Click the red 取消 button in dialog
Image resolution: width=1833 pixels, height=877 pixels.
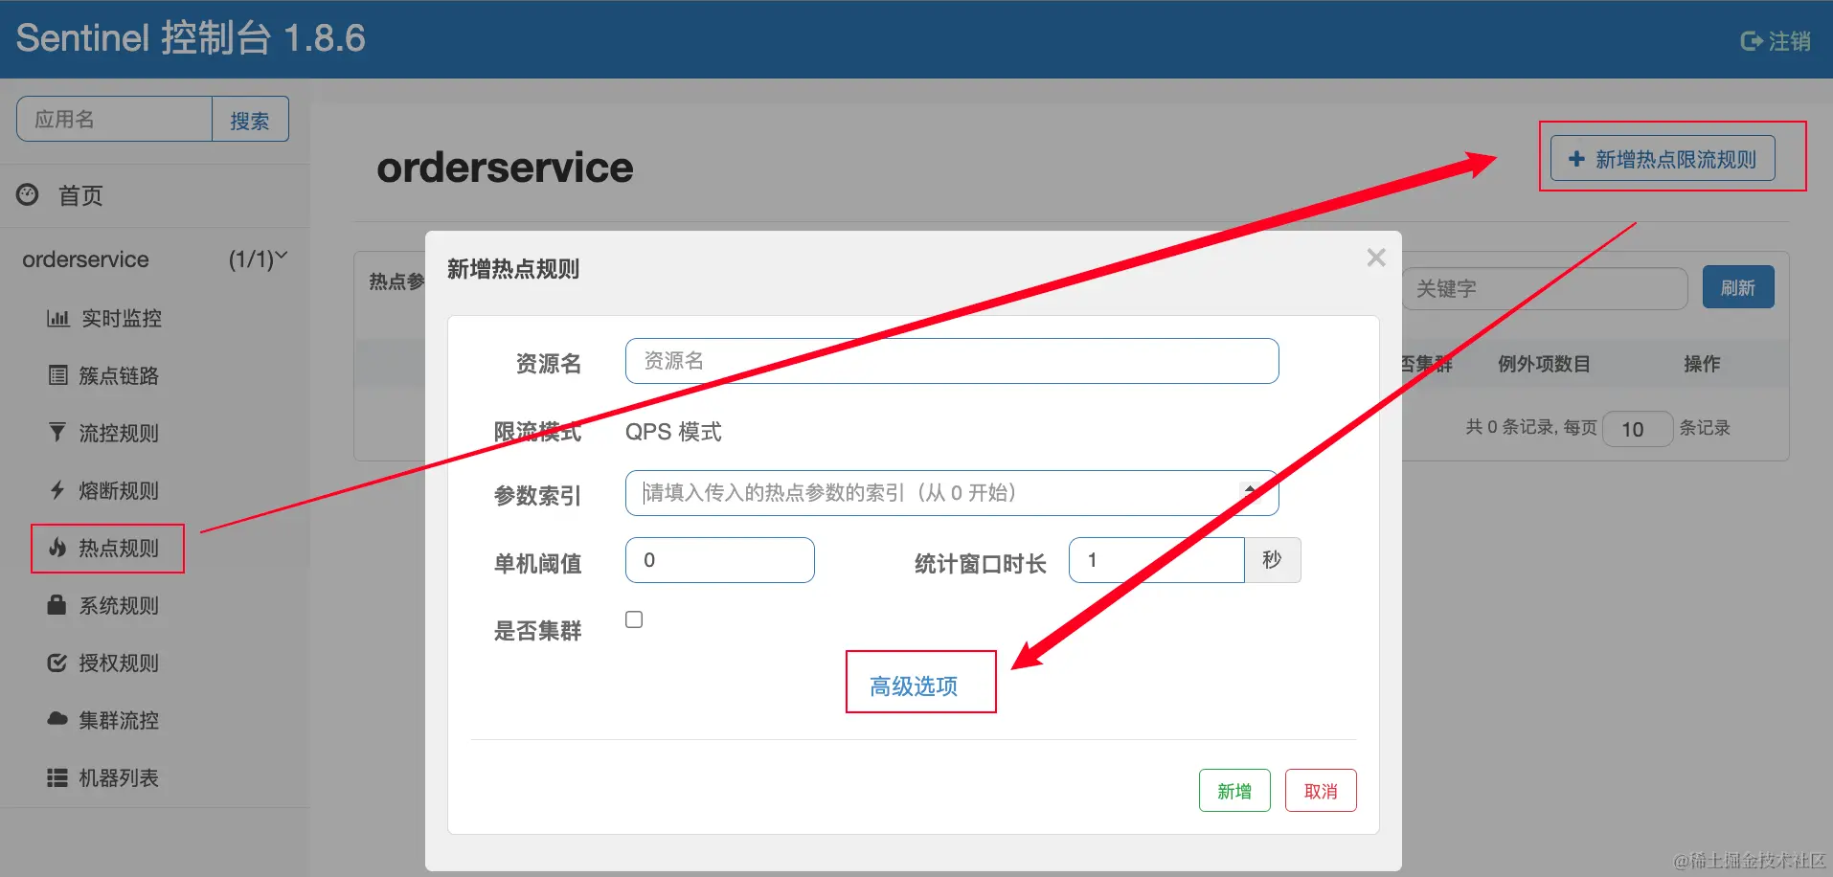1321,791
